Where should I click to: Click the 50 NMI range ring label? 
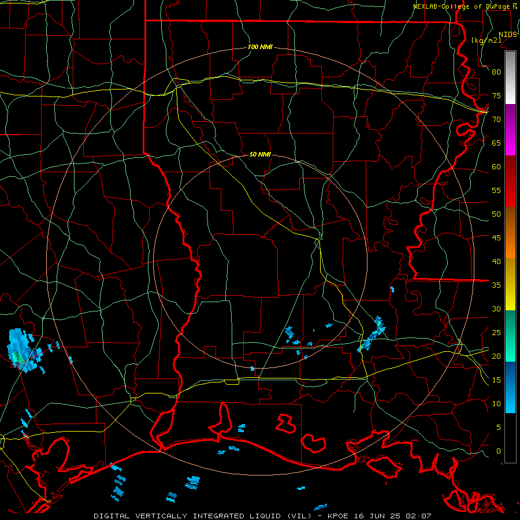click(x=260, y=154)
